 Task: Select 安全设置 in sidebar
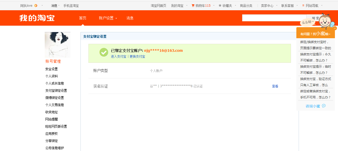(x=51, y=69)
